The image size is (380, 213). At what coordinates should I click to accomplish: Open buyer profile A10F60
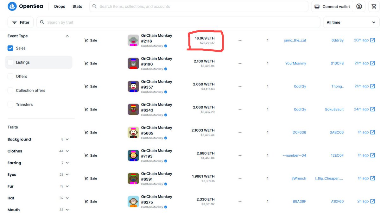click(x=337, y=201)
